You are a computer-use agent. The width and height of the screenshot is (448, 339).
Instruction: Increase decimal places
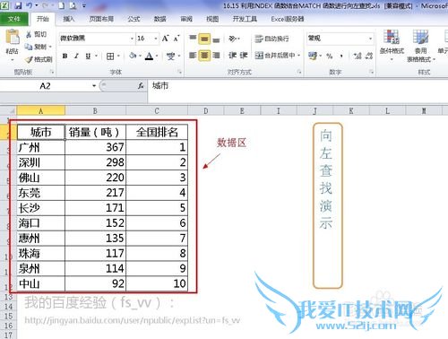(x=358, y=56)
